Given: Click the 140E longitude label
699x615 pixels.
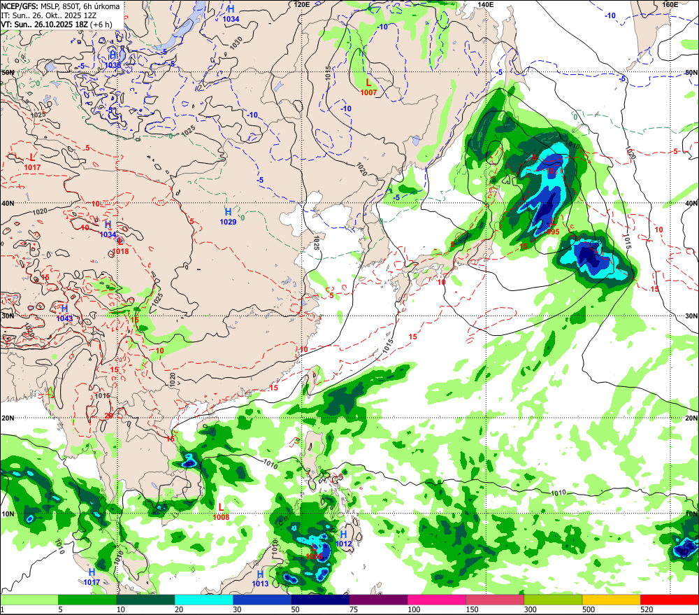Looking at the screenshot, I should tap(486, 4).
